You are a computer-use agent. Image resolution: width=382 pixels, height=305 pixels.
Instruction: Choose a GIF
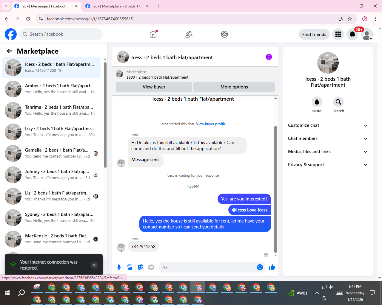point(151,267)
